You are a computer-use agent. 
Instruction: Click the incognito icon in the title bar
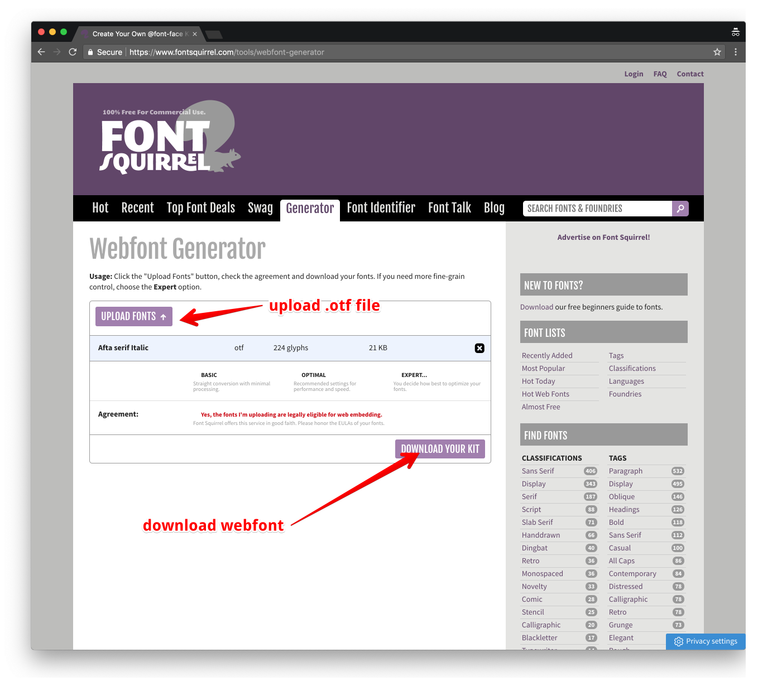tap(736, 32)
